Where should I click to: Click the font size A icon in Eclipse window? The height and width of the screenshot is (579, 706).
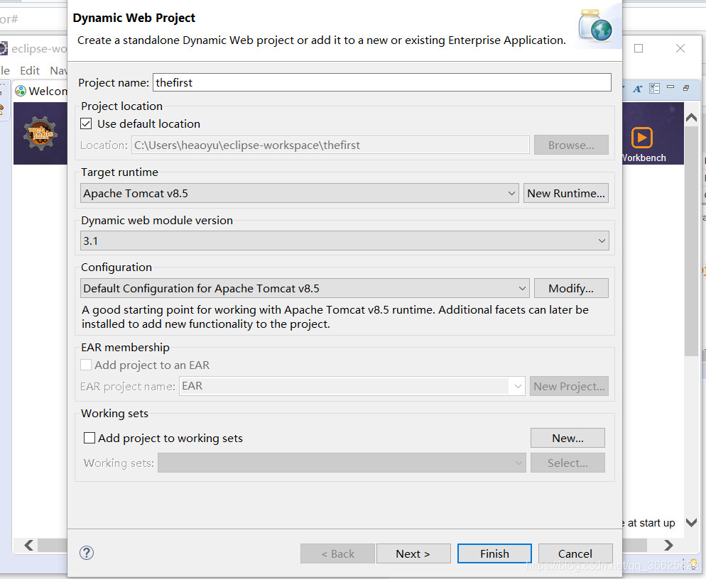[637, 89]
